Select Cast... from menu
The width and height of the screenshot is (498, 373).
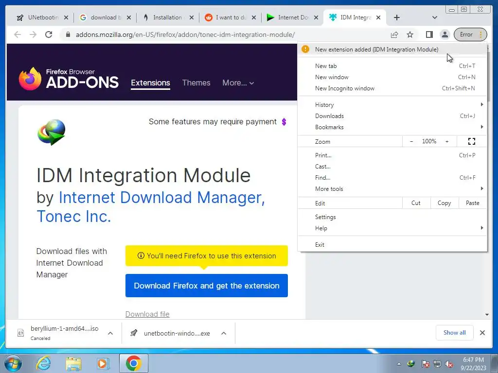tap(392, 166)
